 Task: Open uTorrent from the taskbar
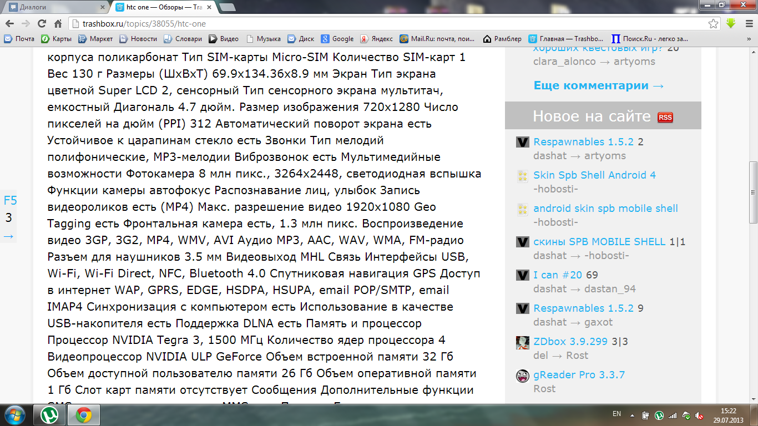pyautogui.click(x=49, y=415)
